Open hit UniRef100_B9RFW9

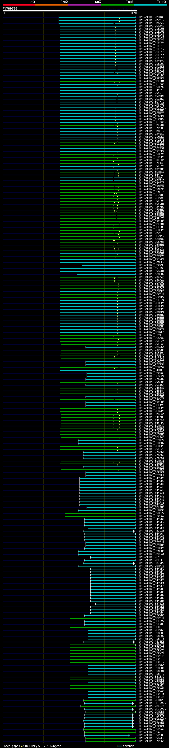[152, 735]
